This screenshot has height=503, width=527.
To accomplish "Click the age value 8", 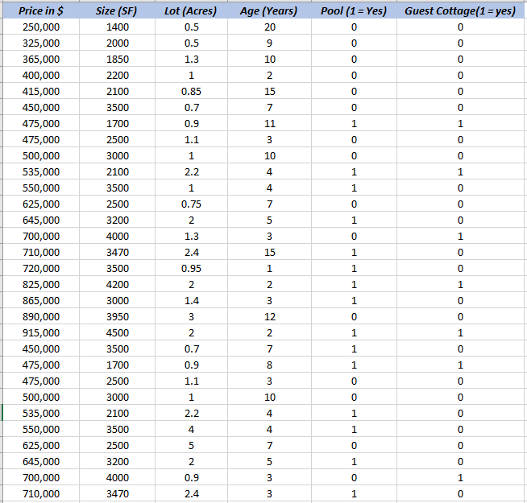I will (270, 365).
